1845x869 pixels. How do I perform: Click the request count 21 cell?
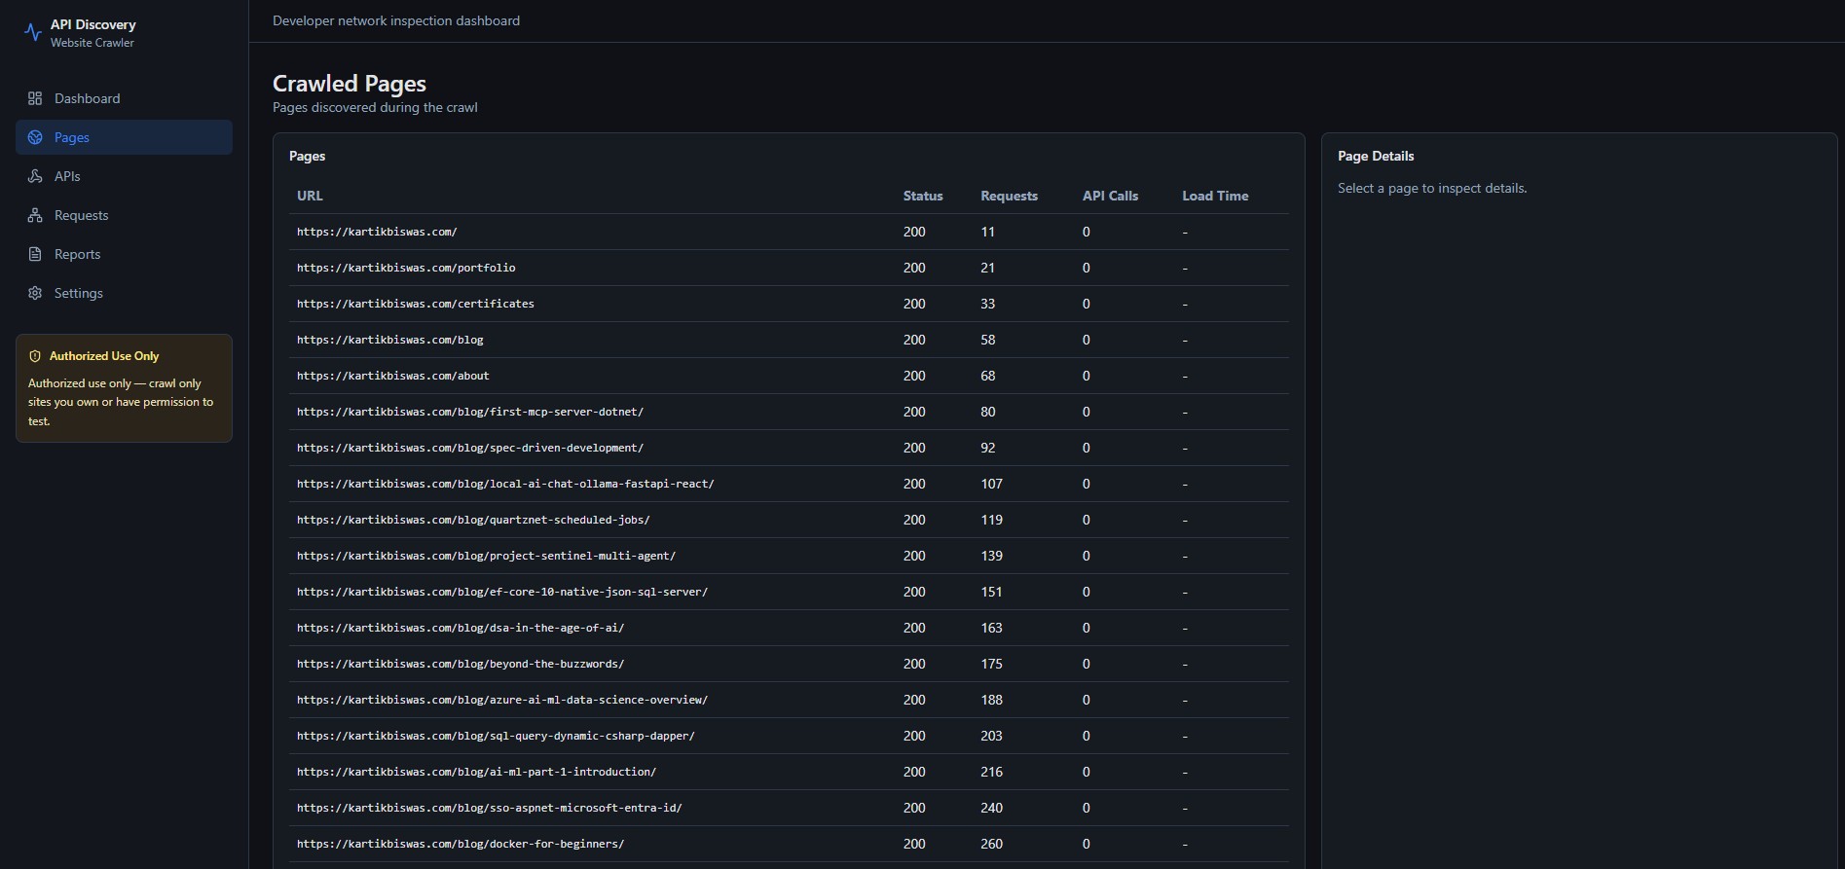click(x=988, y=268)
